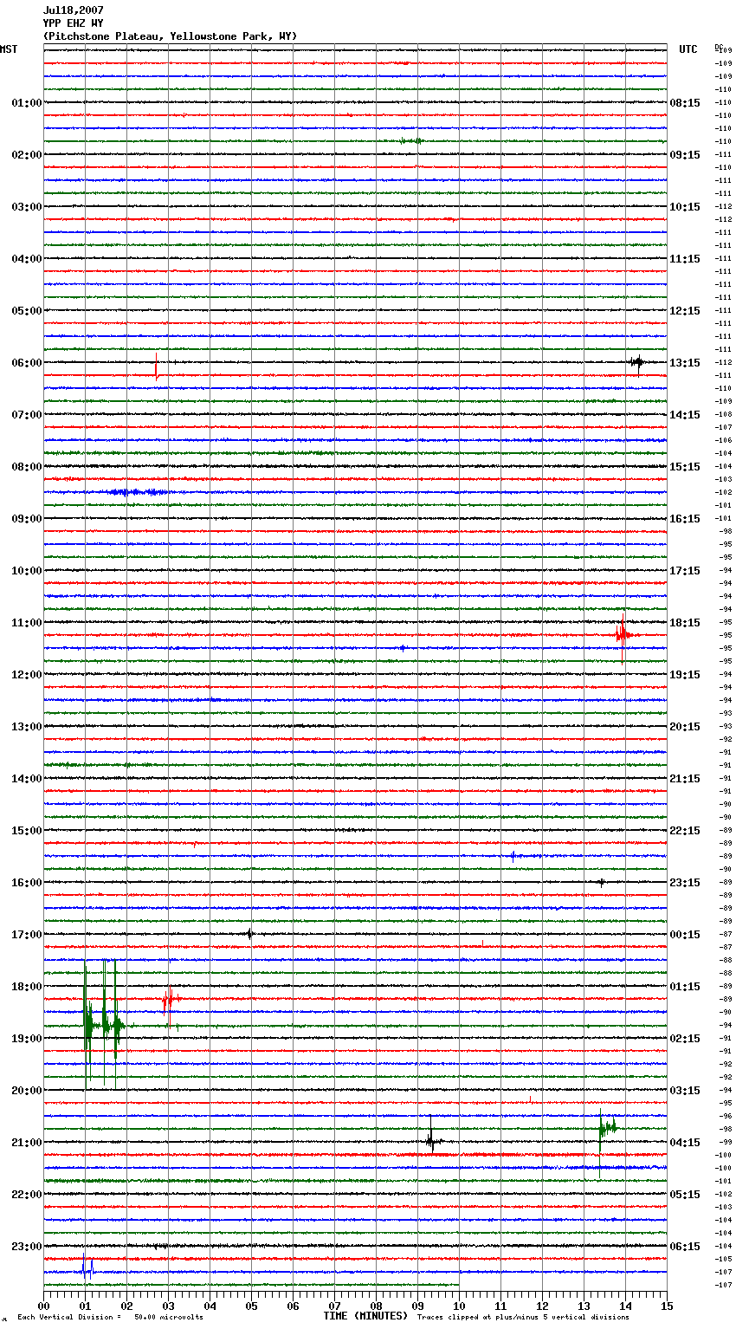
Task: Select the 14:00 MST time label
Action: point(27,779)
